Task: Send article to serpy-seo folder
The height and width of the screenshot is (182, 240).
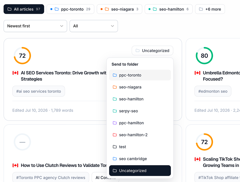Action: point(140,111)
